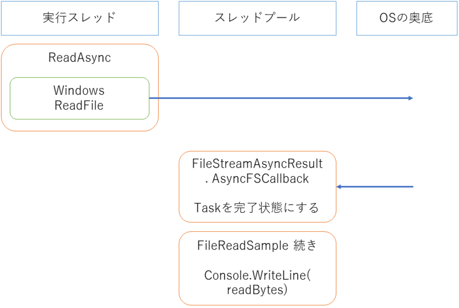The width and height of the screenshot is (459, 308).
Task: Click the ReadFile text in the green box
Action: (x=79, y=105)
